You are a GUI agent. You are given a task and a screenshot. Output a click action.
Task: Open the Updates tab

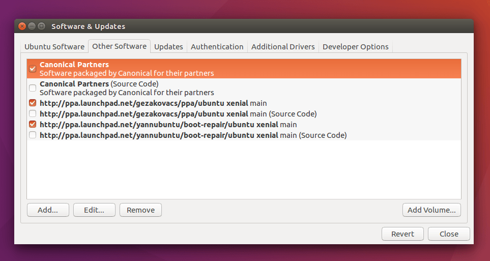(168, 47)
